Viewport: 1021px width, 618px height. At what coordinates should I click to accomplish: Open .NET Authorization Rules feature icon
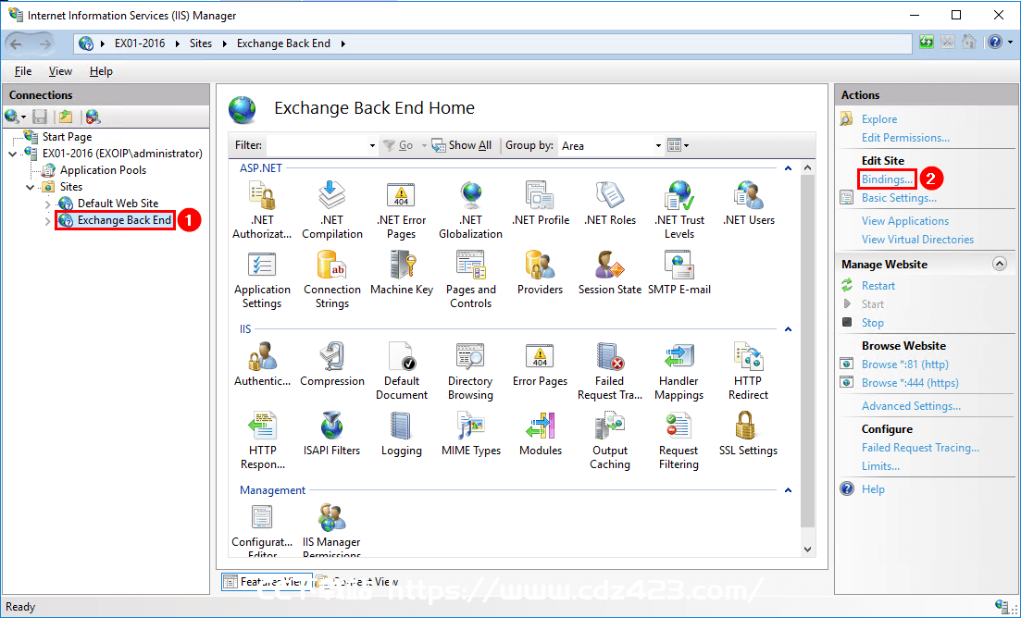tap(262, 210)
